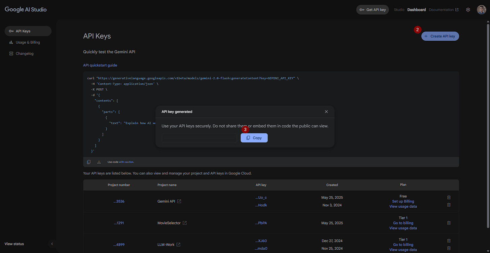490x253 pixels.
Task: Click the 'Gemini API' project name
Action: click(166, 201)
